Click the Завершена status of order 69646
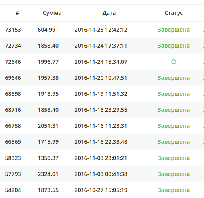The width and height of the screenshot is (204, 198). coord(174,78)
